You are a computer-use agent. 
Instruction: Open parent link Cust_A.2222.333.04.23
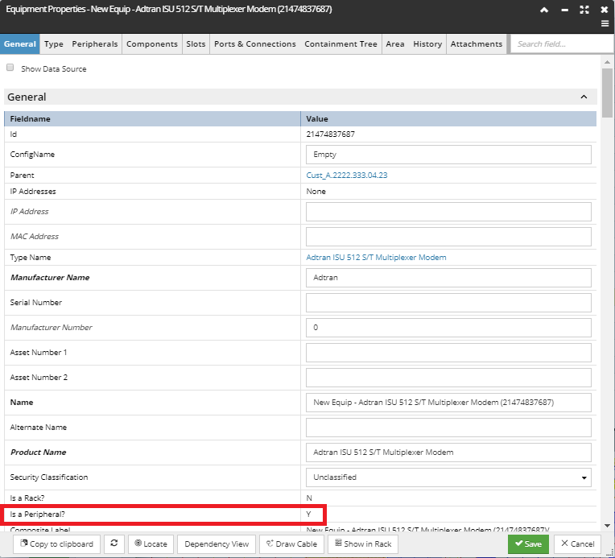coord(347,175)
